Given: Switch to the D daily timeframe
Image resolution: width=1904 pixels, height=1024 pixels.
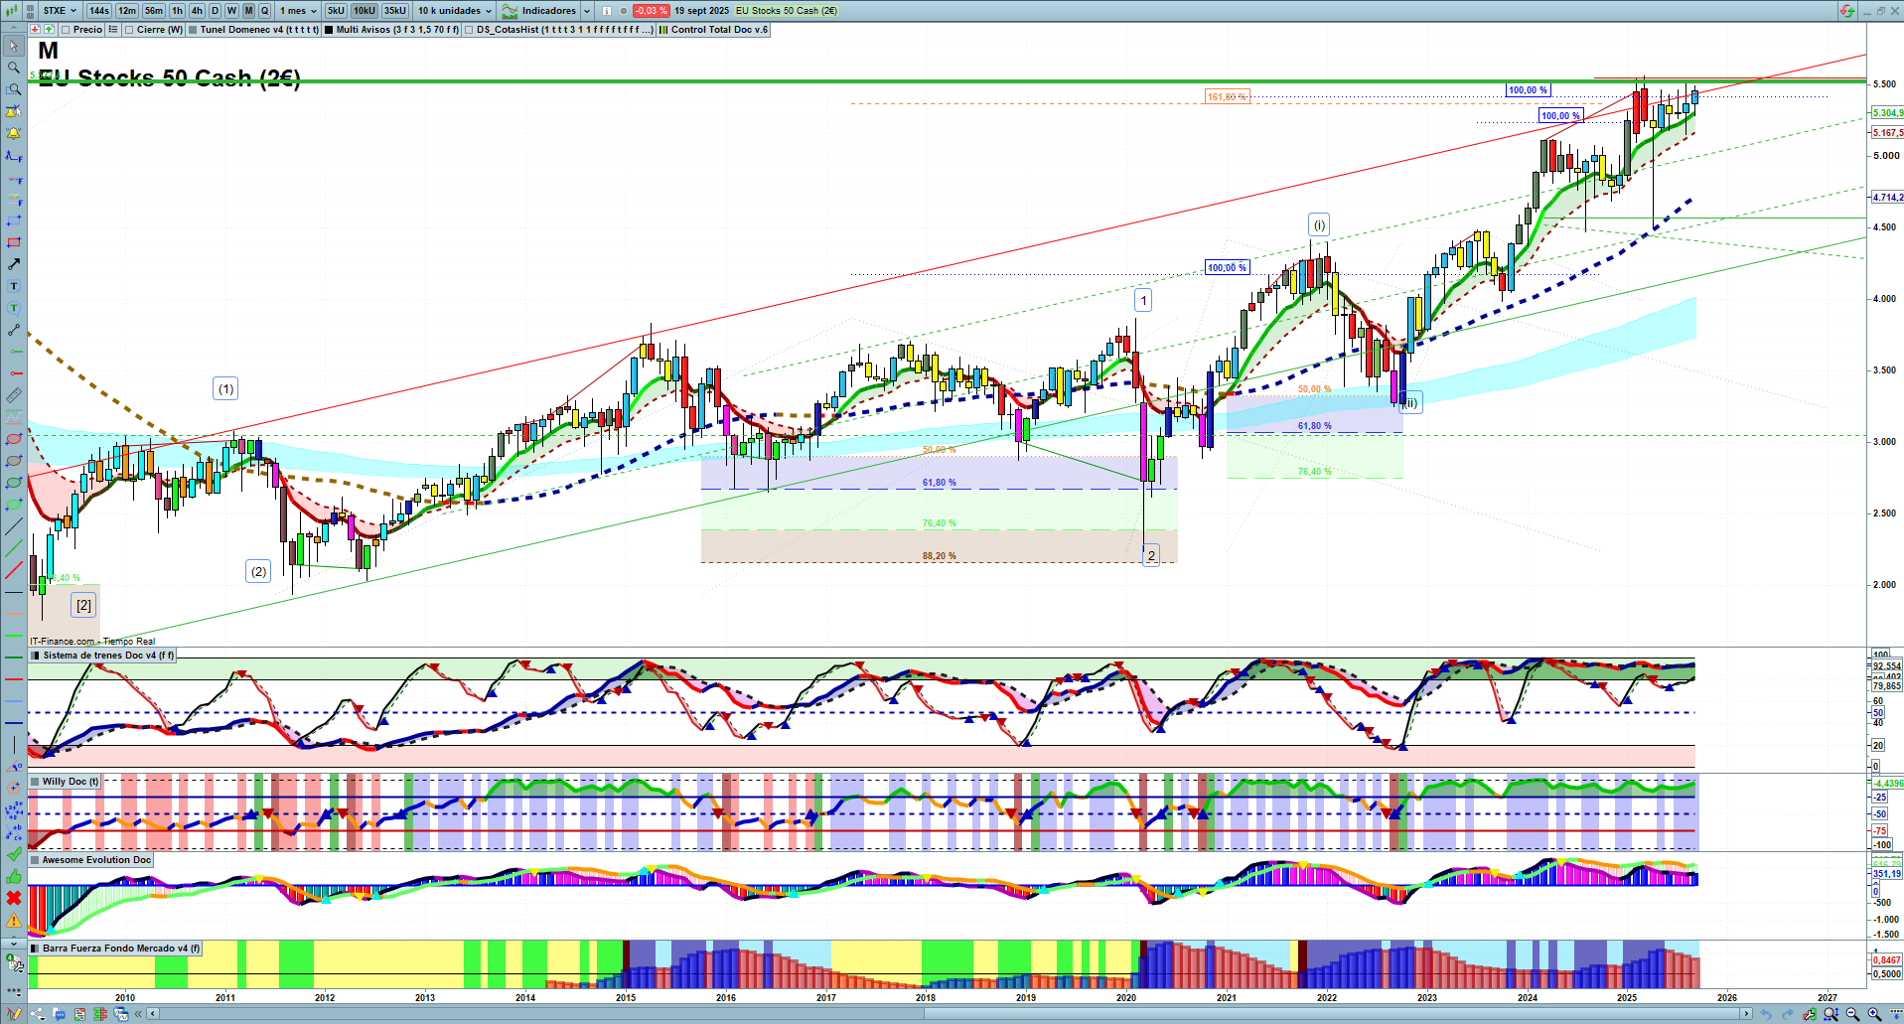Looking at the screenshot, I should pyautogui.click(x=215, y=11).
